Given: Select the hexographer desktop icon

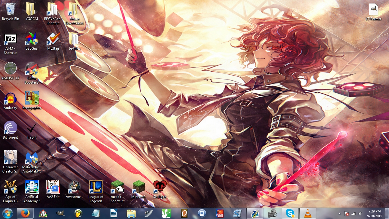Looking at the screenshot, I should (32, 101).
